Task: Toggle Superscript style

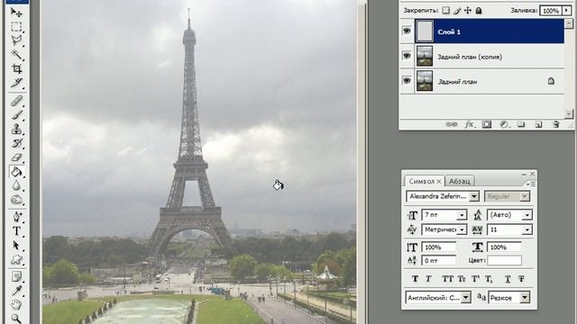Action: 475,279
